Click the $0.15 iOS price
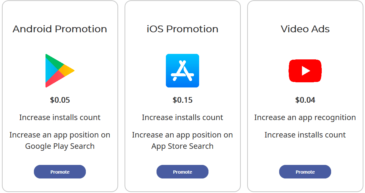The width and height of the screenshot is (365, 193). tap(183, 100)
